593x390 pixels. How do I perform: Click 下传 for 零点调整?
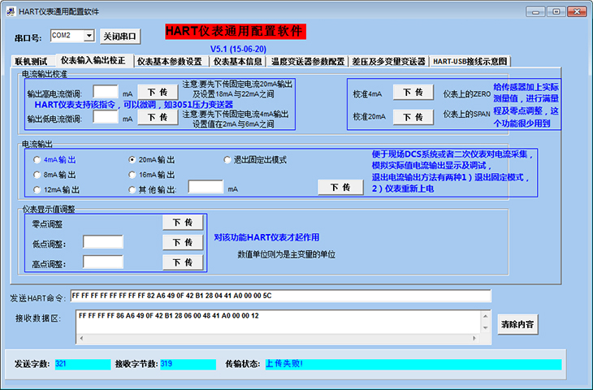point(183,222)
